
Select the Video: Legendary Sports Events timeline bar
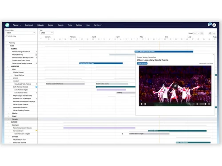click(x=164, y=51)
